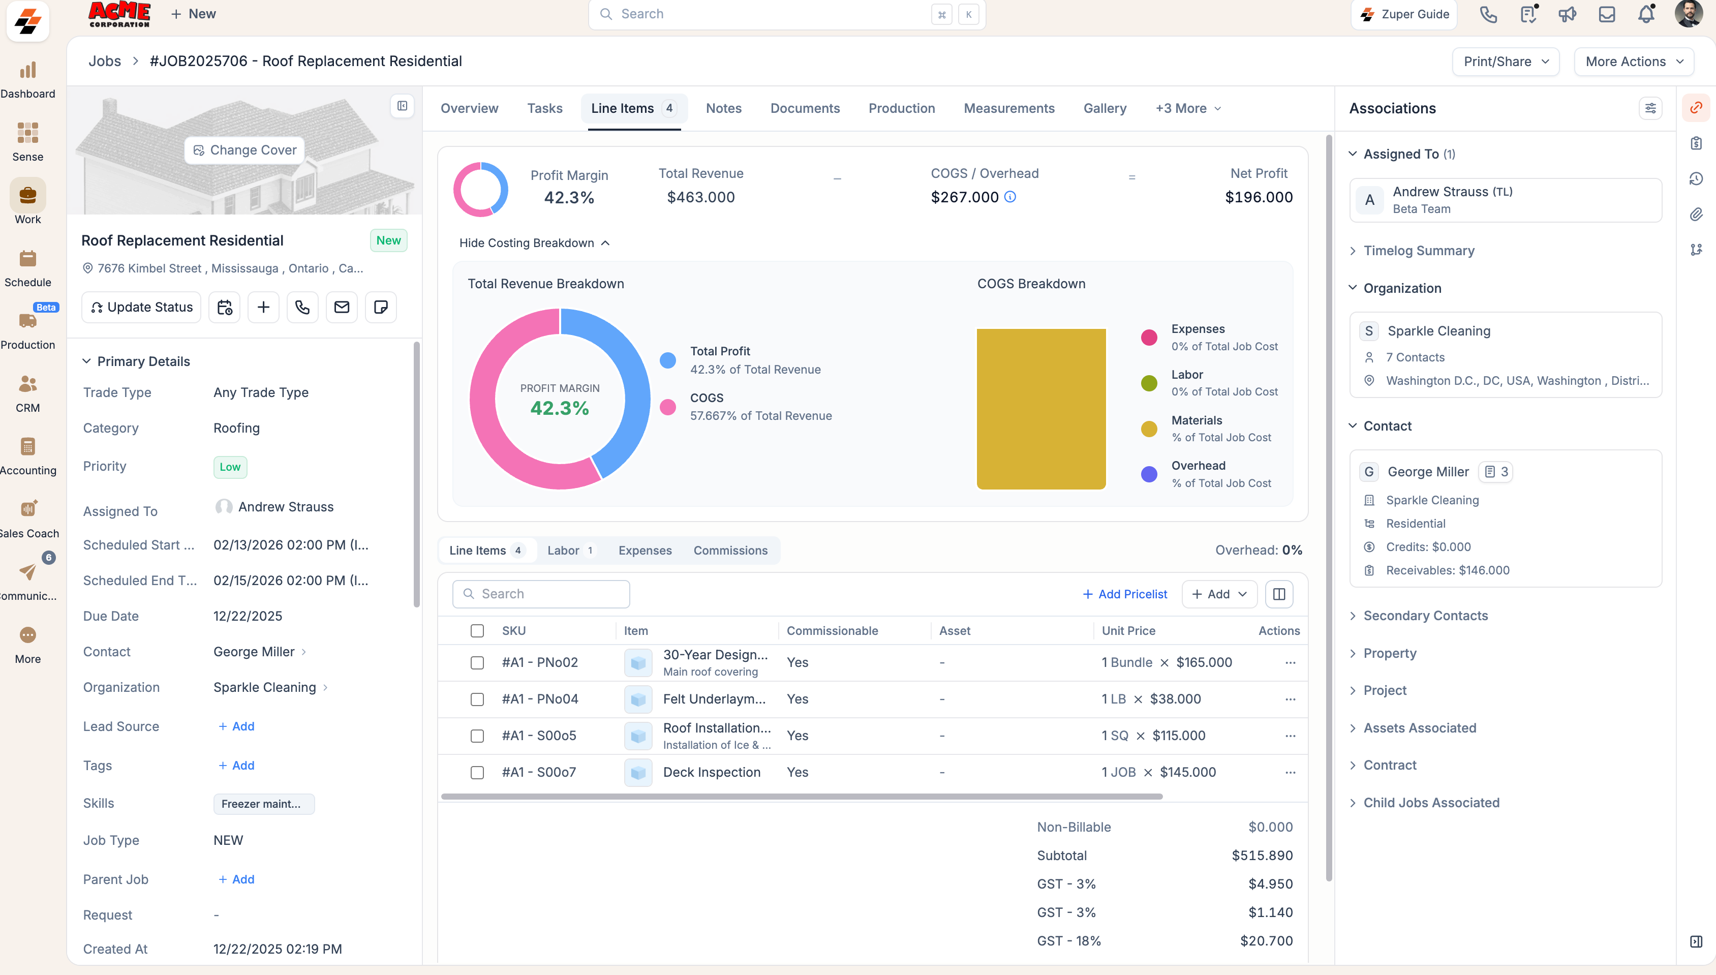Click the note icon under job title
The height and width of the screenshot is (975, 1716).
(381, 308)
